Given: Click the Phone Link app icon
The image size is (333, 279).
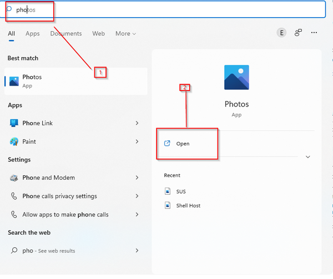Looking at the screenshot, I should pos(14,123).
